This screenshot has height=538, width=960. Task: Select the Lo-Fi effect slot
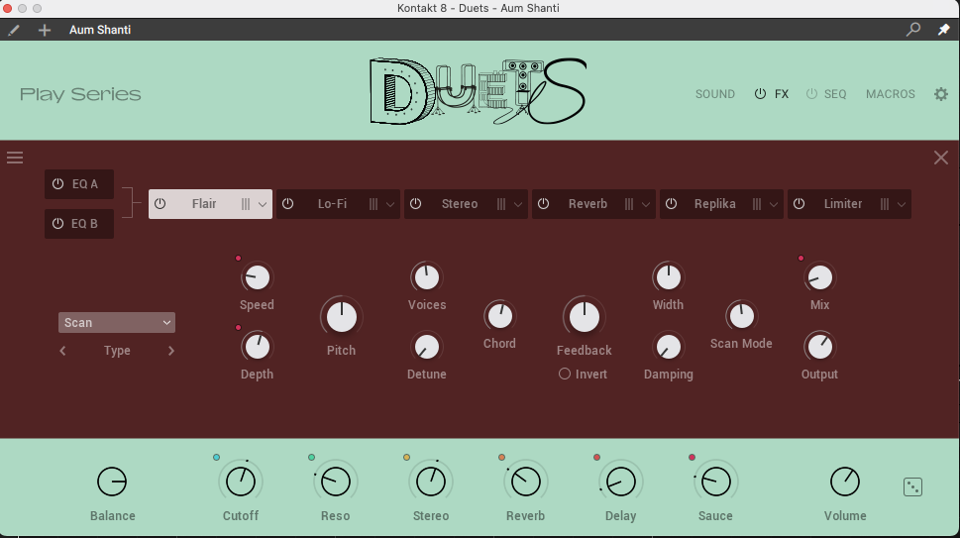tap(338, 204)
